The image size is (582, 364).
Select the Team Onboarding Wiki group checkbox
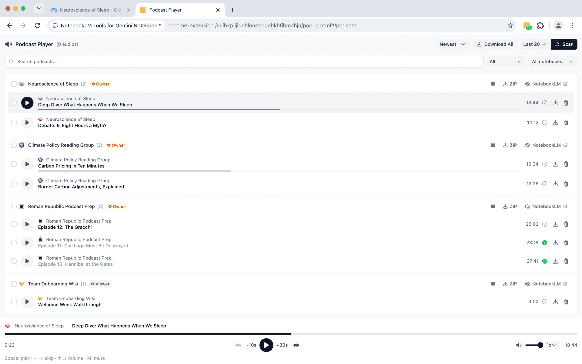pos(14,284)
